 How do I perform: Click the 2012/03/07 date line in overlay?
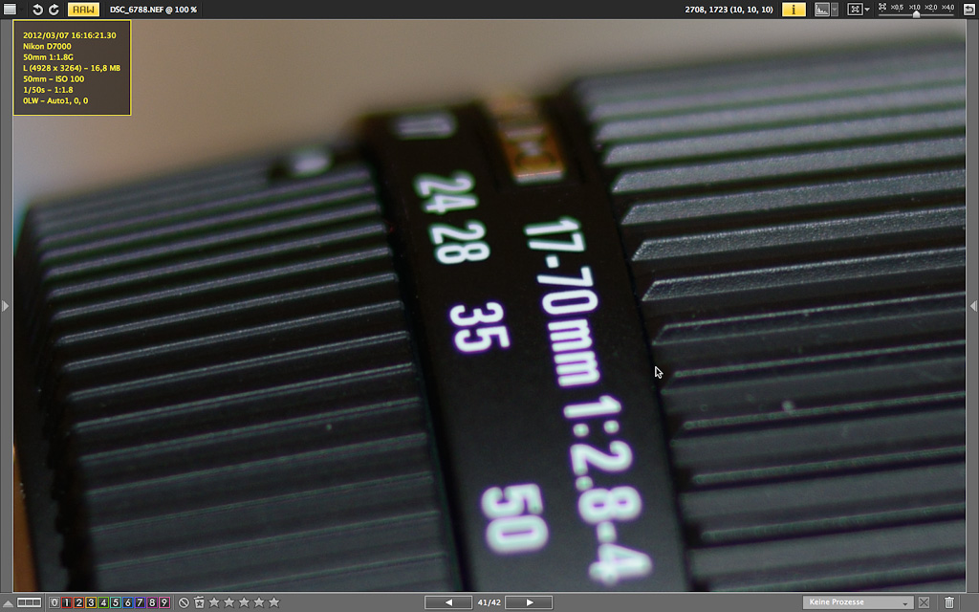click(x=69, y=35)
